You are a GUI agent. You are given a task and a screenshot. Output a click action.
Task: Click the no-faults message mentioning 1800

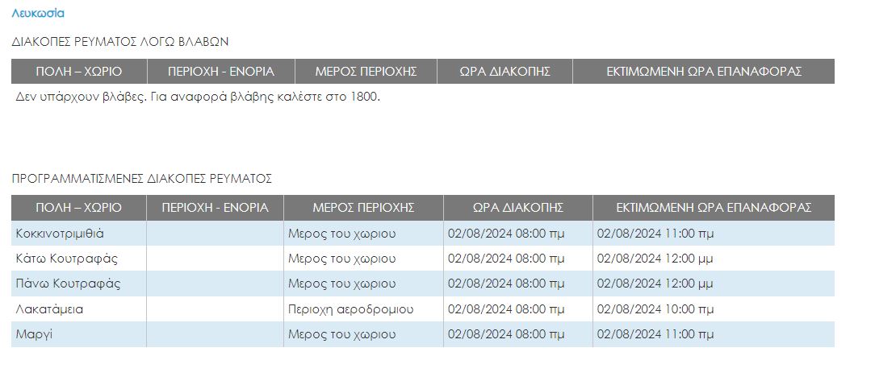coord(198,97)
